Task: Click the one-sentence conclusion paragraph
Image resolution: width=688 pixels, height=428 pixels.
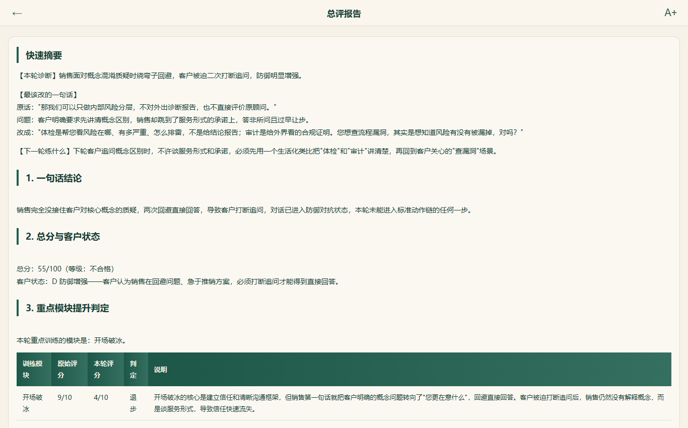Action: click(x=245, y=210)
